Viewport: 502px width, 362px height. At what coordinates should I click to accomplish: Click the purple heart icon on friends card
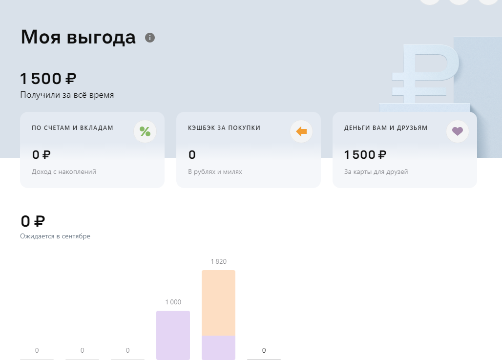coord(457,131)
